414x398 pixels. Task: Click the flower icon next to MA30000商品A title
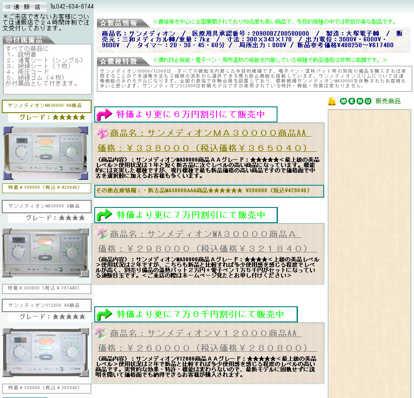[x=102, y=233]
